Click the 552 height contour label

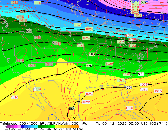29,31
